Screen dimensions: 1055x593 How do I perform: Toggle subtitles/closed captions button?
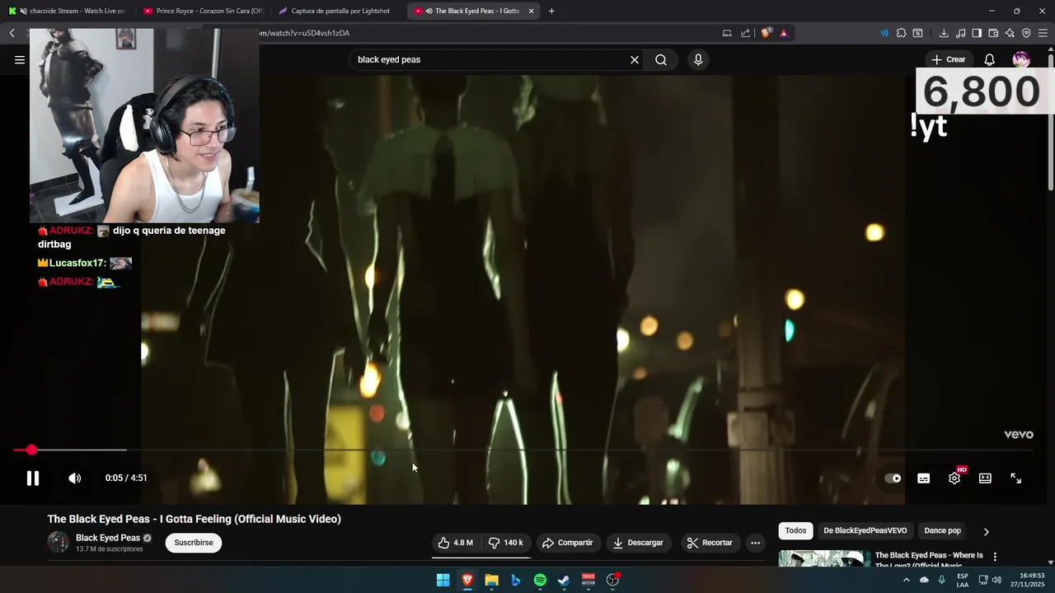924,479
